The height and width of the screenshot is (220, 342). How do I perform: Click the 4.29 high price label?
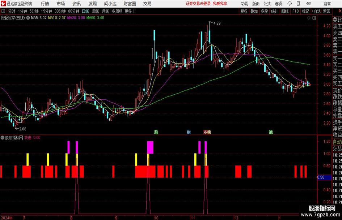click(x=217, y=23)
